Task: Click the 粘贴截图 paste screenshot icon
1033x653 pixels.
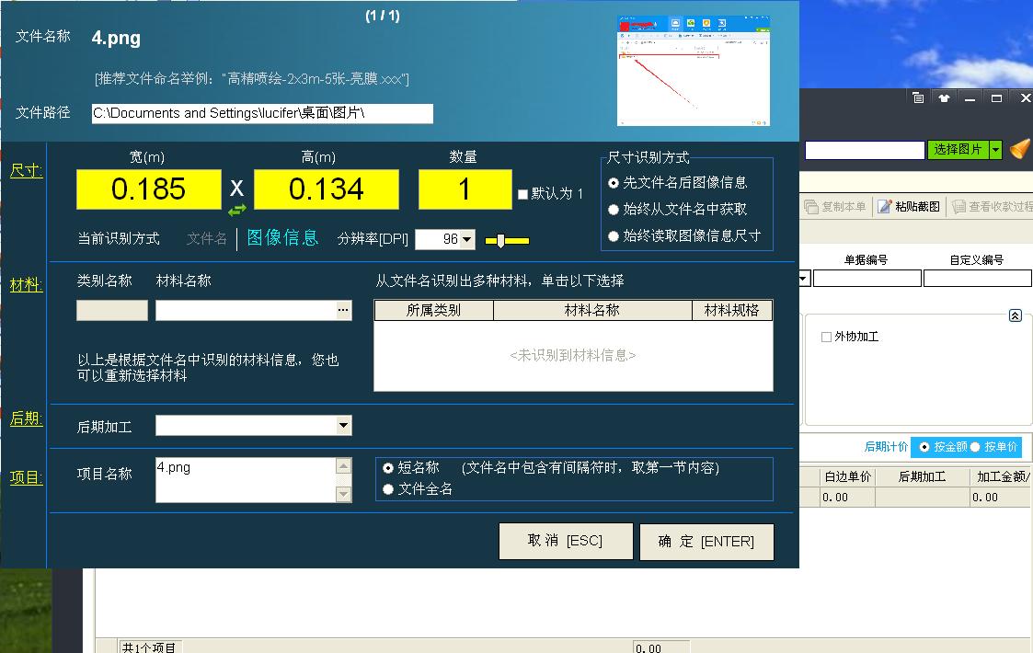Action: [884, 205]
